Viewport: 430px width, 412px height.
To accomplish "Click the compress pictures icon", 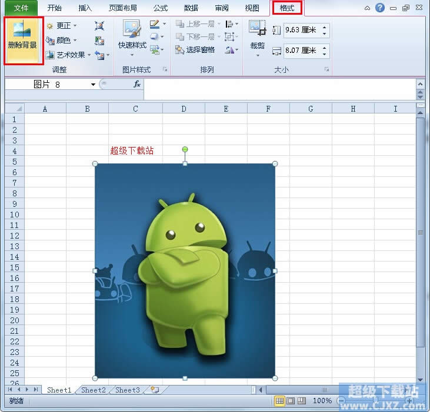I will pyautogui.click(x=99, y=25).
